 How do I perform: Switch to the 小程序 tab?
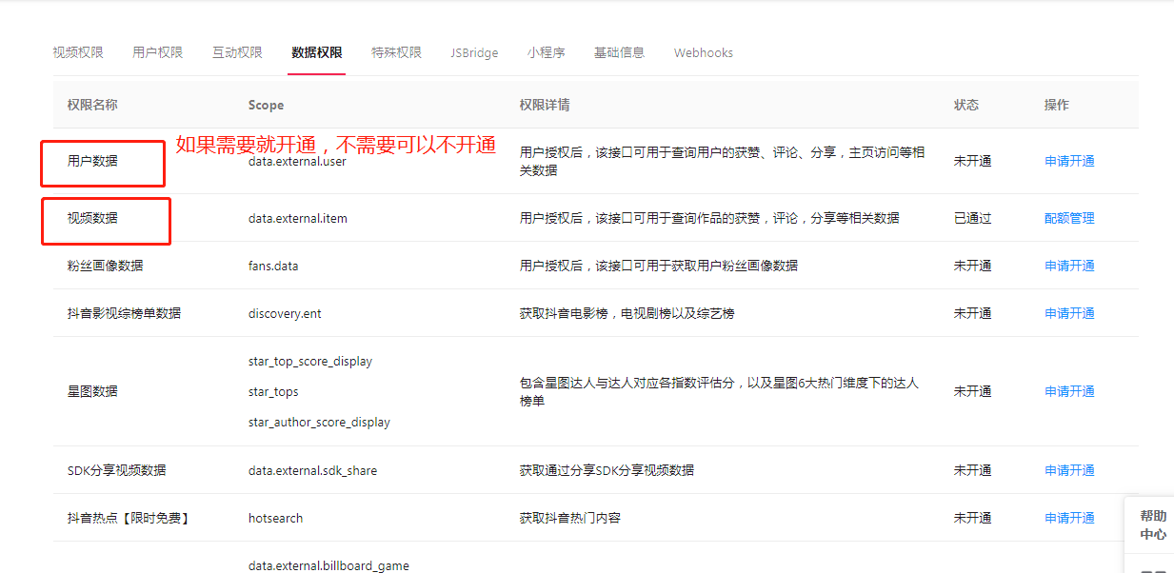click(547, 52)
